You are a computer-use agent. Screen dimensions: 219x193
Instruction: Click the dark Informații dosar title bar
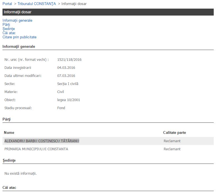click(x=108, y=12)
